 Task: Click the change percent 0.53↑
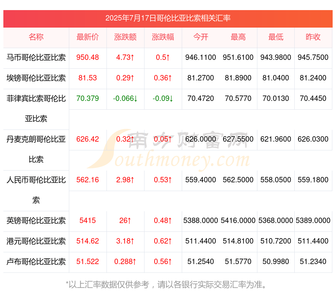click(x=163, y=180)
